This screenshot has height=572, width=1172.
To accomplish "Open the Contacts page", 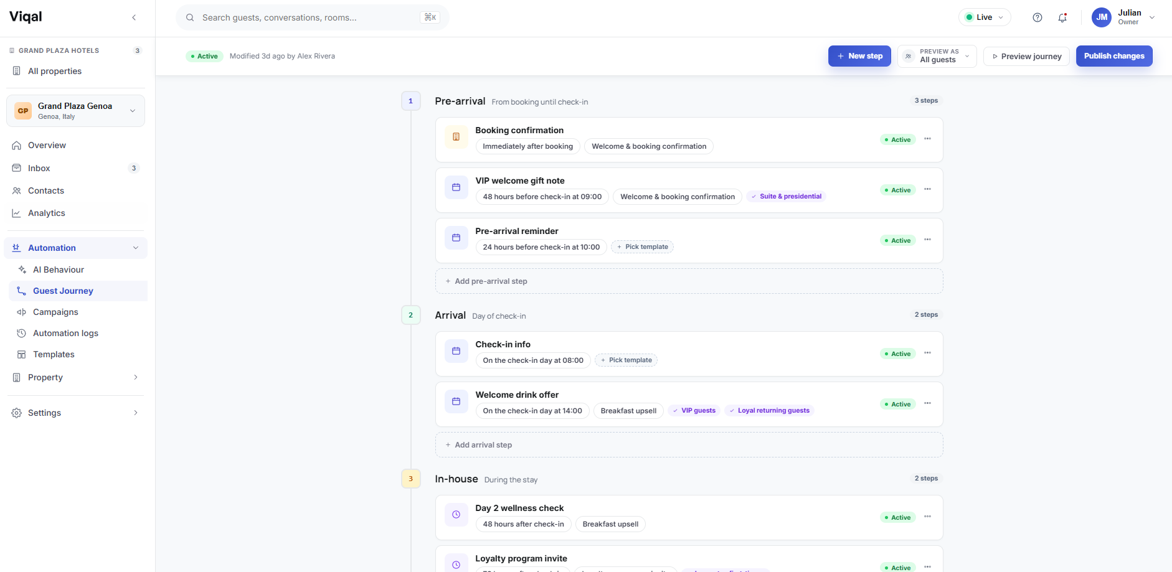I will 75,190.
